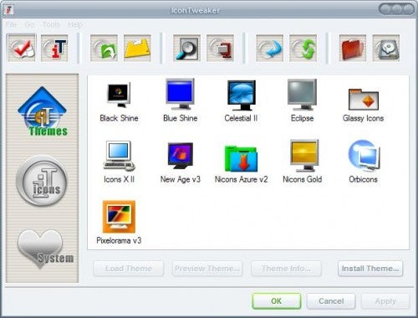
Task: Click the hard drive toolbar icon
Action: pos(386,48)
